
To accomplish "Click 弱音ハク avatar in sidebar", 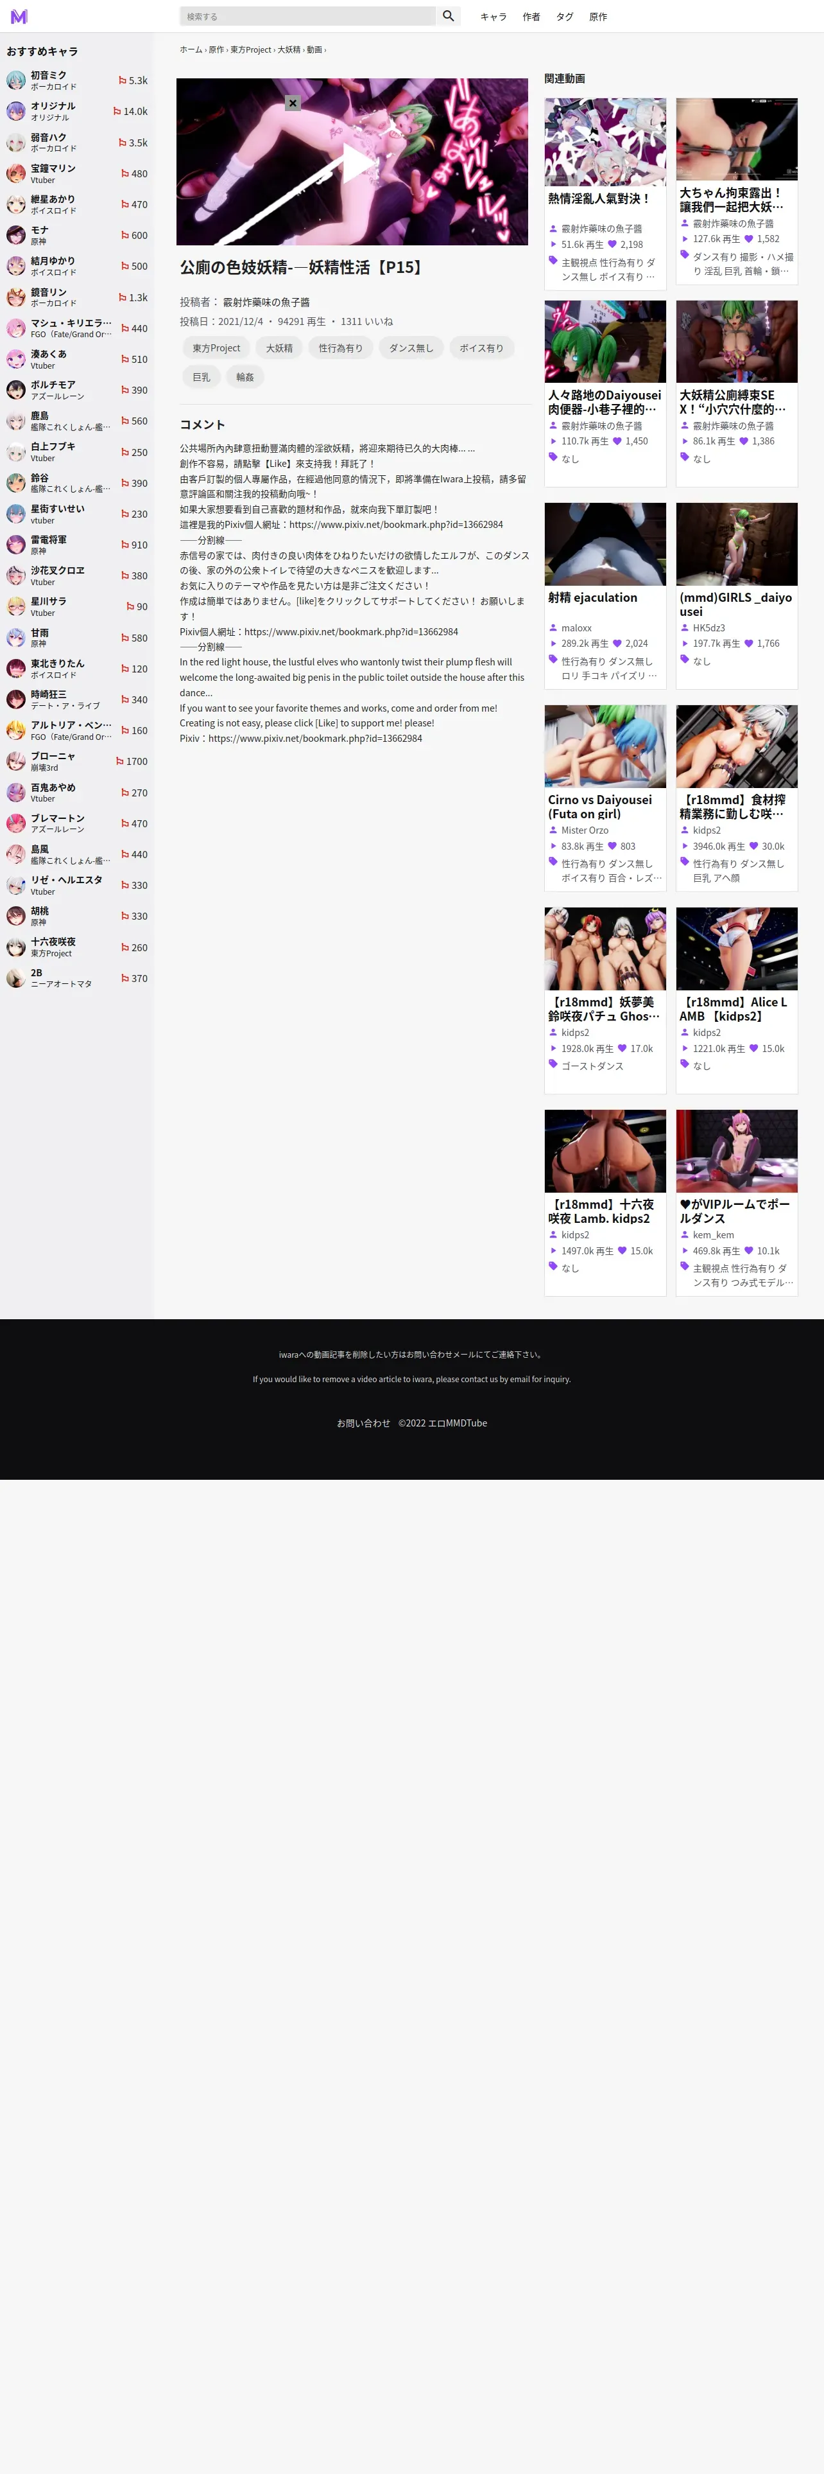I will tap(16, 143).
